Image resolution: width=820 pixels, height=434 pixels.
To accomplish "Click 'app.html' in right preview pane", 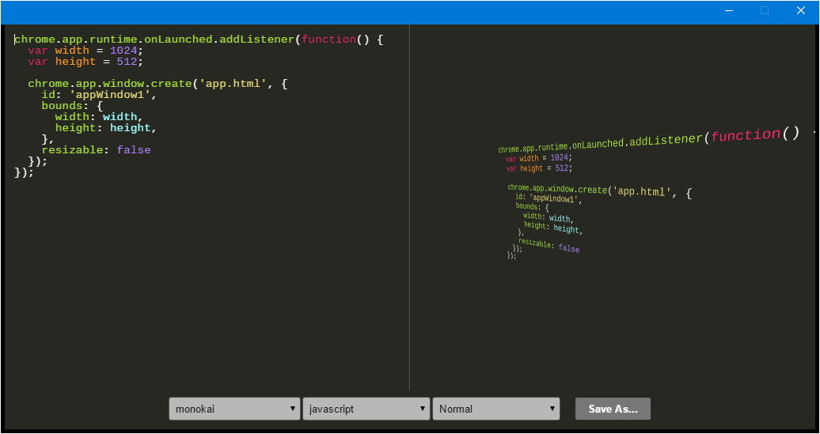I will [x=643, y=191].
